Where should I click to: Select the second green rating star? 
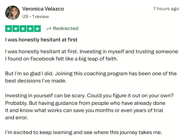(x=16, y=29)
